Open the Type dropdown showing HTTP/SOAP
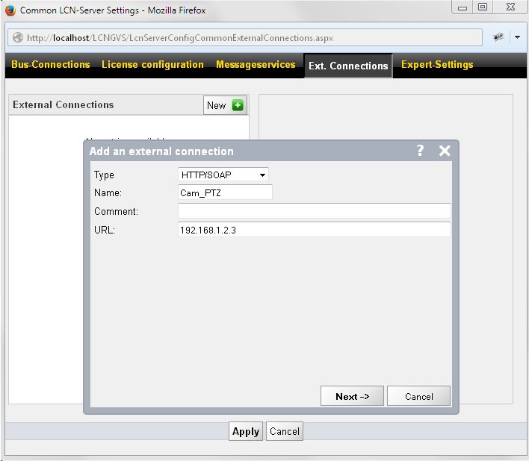 click(223, 175)
